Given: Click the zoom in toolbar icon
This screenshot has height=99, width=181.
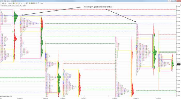Looking at the screenshot, I should pos(19,3).
